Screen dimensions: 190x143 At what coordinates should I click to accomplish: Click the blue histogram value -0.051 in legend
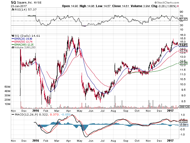65,114
